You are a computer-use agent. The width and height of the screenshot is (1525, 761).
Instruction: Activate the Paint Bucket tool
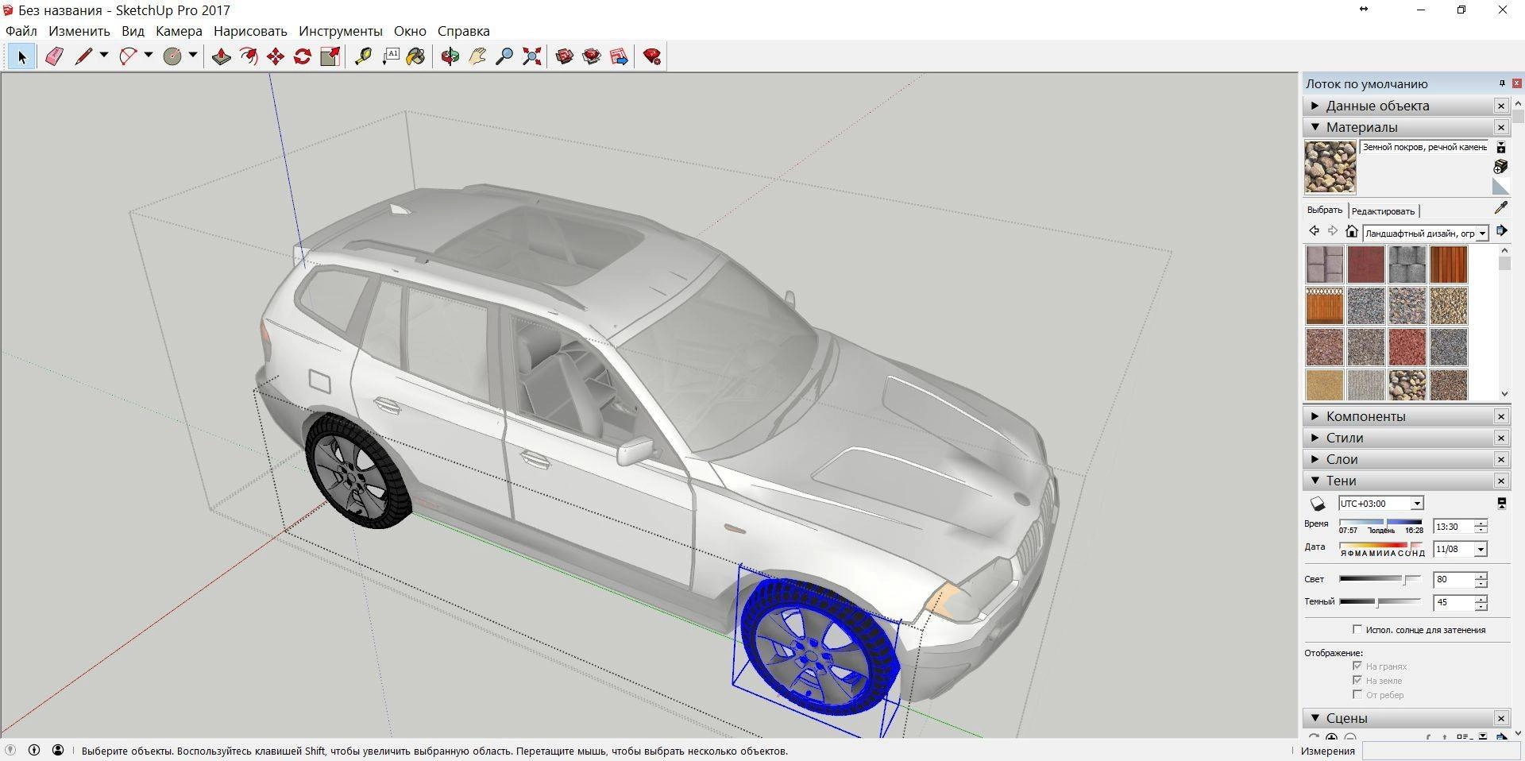tap(416, 56)
